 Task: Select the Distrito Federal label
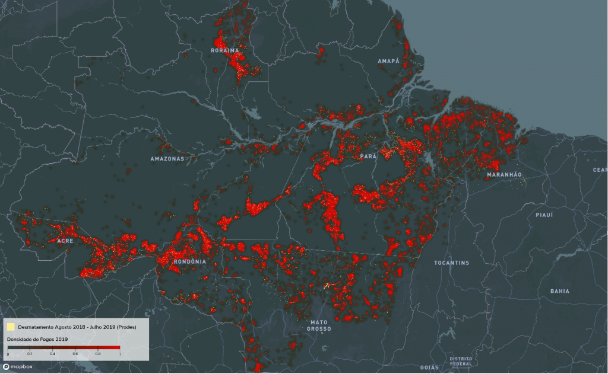[x=460, y=361]
